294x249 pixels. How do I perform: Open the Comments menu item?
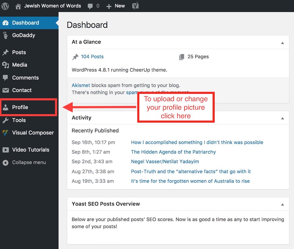pyautogui.click(x=29, y=78)
